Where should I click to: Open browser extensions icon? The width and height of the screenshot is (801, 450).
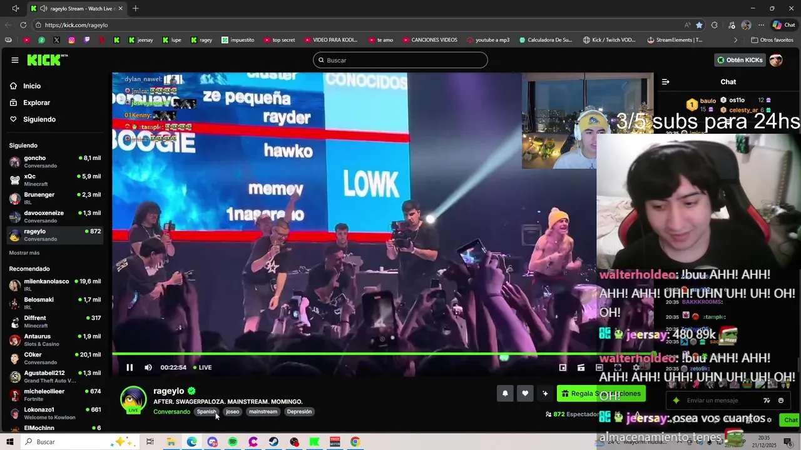[x=715, y=25]
